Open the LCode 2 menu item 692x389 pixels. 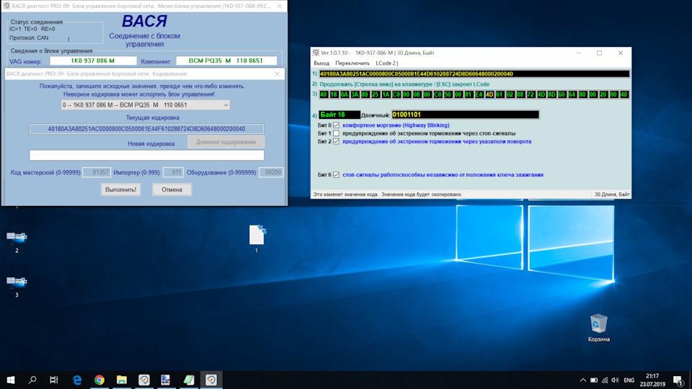pyautogui.click(x=386, y=63)
